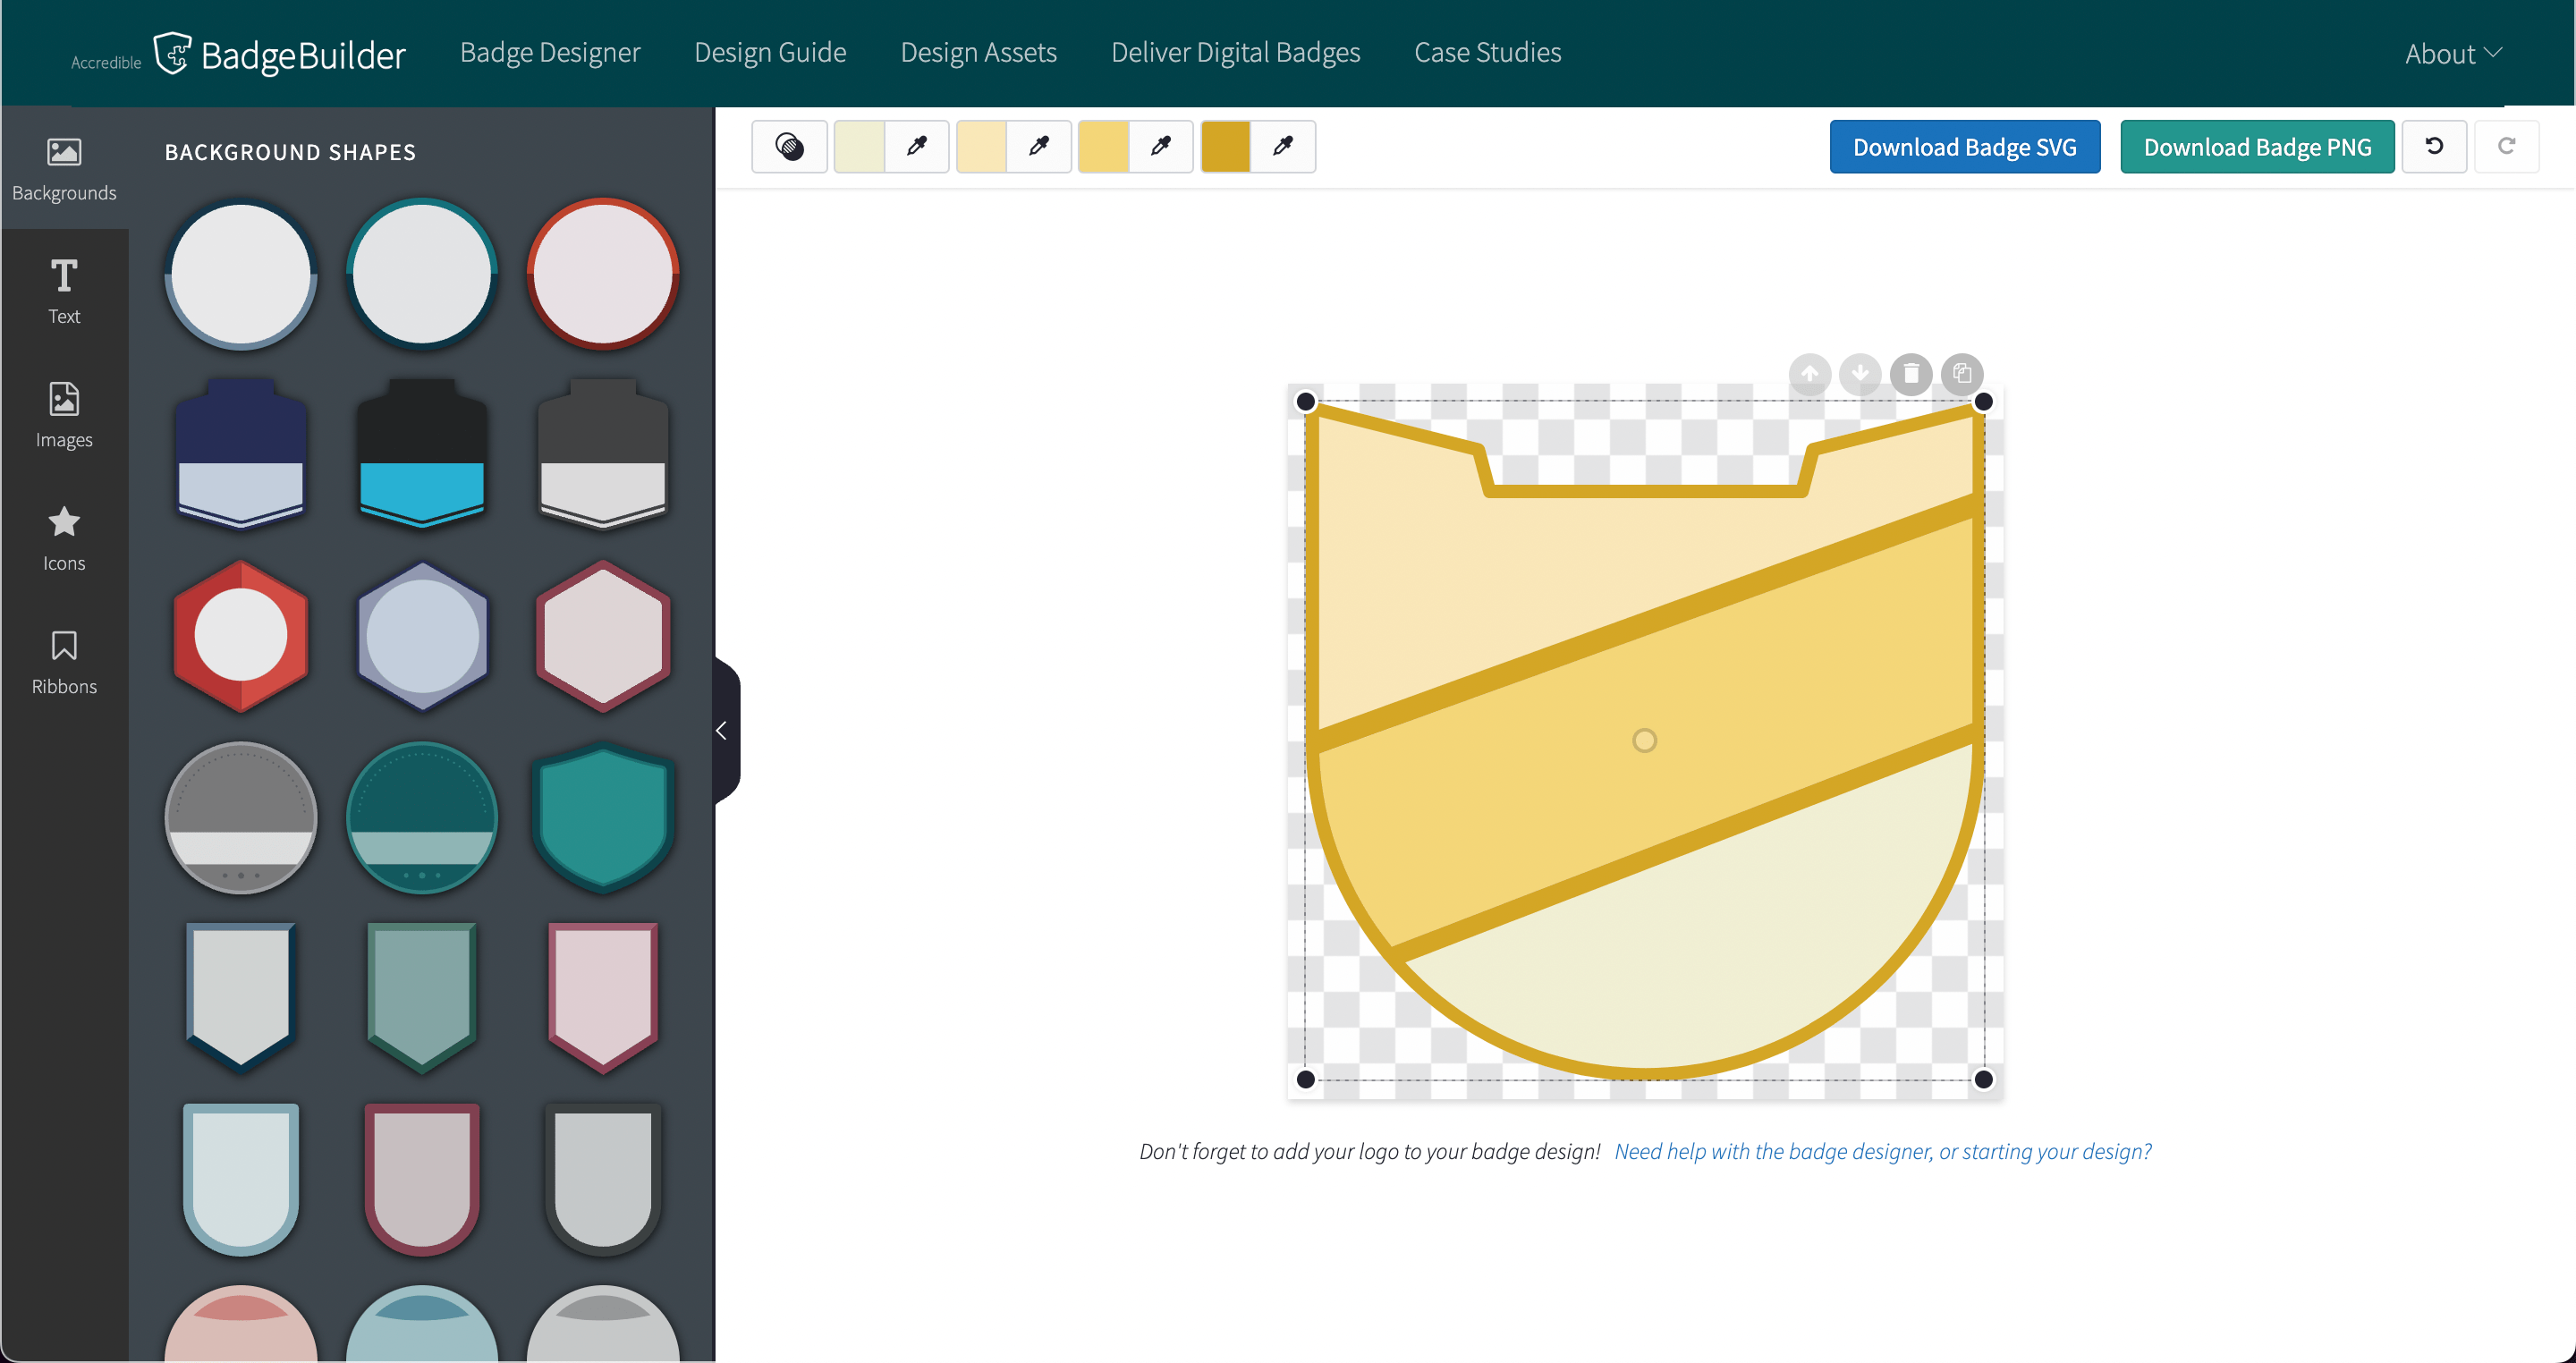Image resolution: width=2576 pixels, height=1363 pixels.
Task: Open the badge designer help link
Action: coord(1882,1151)
